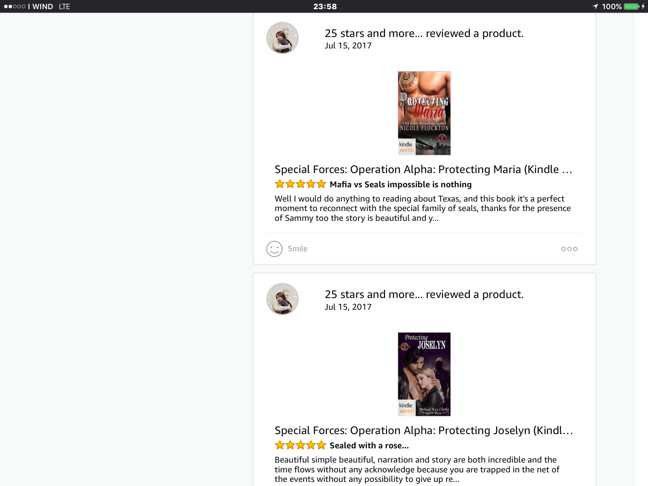648x486 pixels.
Task: Open the Protecting Maria book cover
Action: [424, 113]
